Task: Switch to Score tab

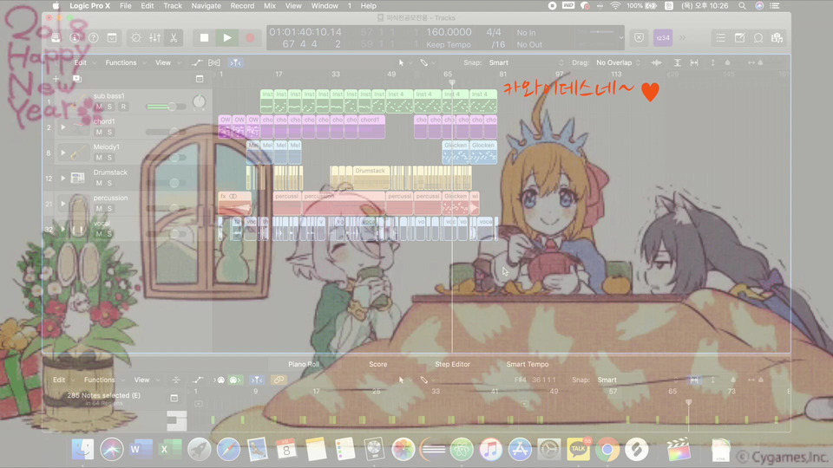Action: (x=377, y=364)
